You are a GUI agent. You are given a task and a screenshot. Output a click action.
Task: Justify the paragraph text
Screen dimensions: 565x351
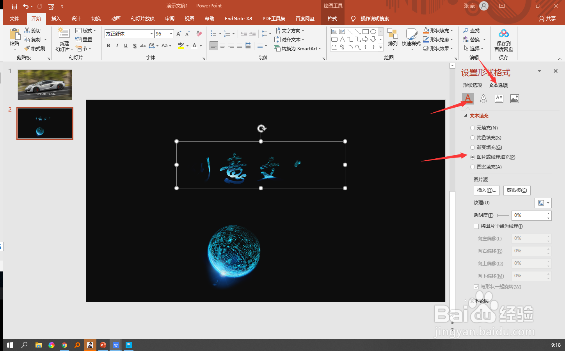240,46
